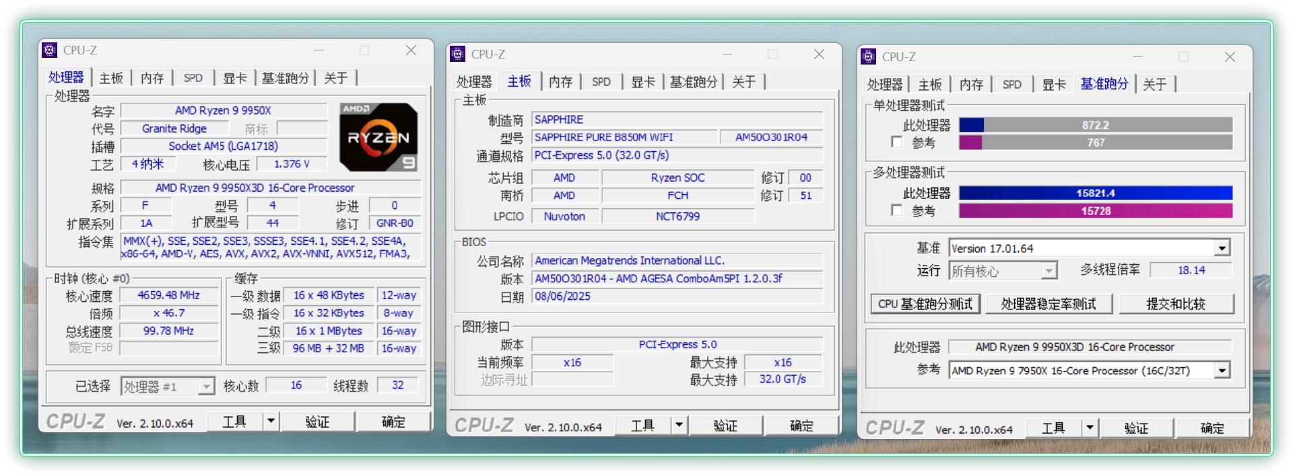Click 工具 button in the benchmark window
This screenshot has width=1293, height=476.
[1053, 428]
